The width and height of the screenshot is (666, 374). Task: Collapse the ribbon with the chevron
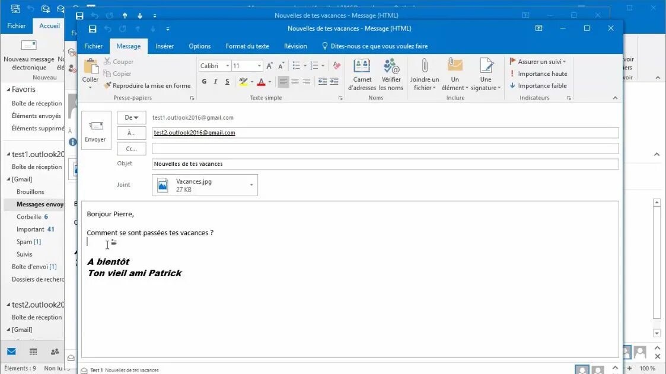(614, 98)
